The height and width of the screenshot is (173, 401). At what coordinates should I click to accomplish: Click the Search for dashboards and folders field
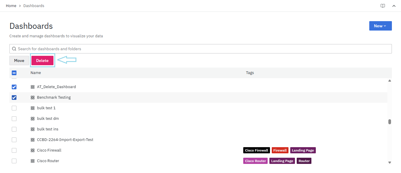[203, 49]
